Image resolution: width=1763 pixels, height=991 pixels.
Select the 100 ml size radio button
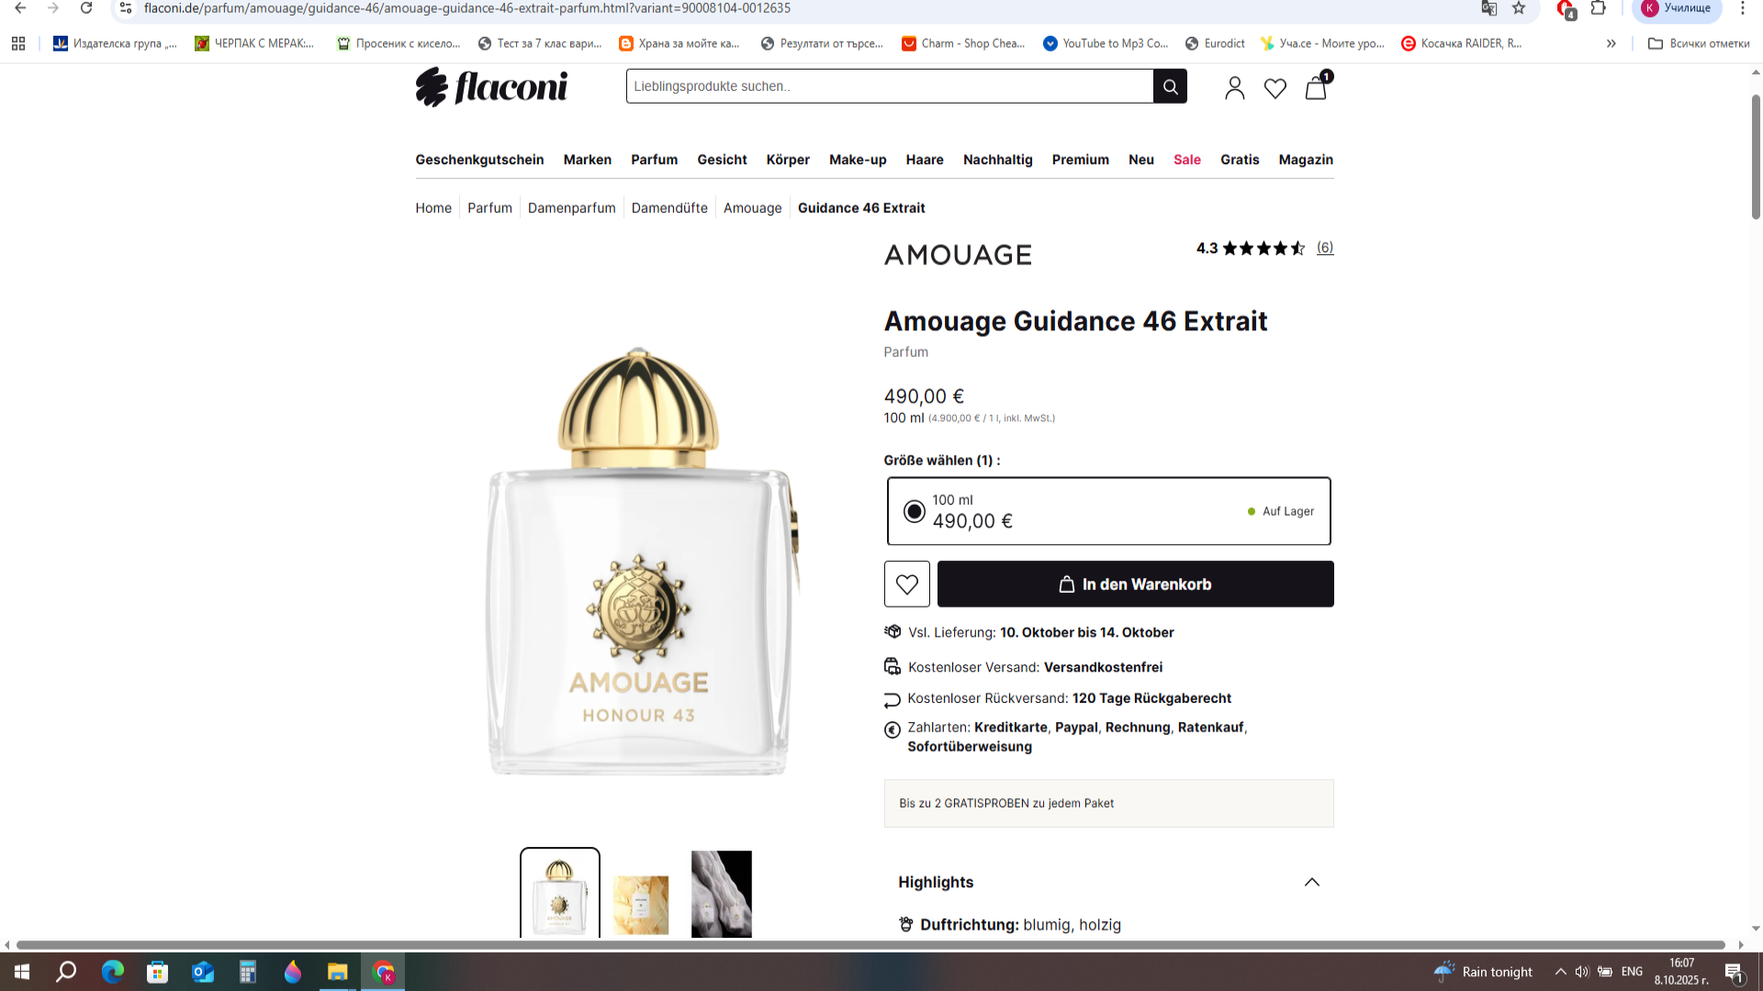point(915,511)
